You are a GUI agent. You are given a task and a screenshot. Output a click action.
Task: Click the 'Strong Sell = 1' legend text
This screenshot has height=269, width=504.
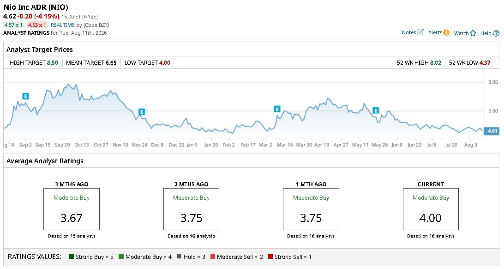[293, 257]
